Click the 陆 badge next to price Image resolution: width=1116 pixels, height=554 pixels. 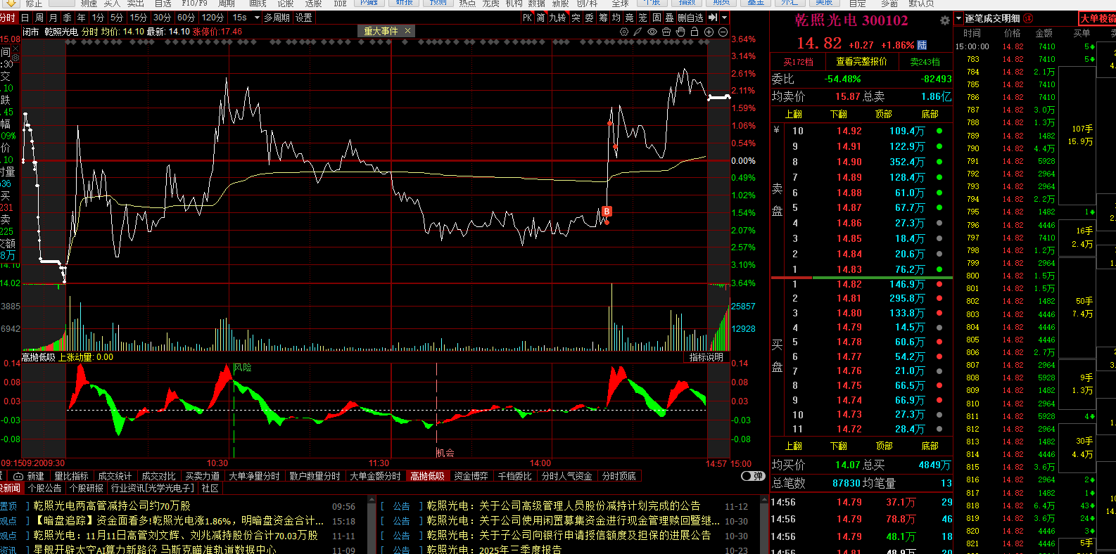(922, 45)
